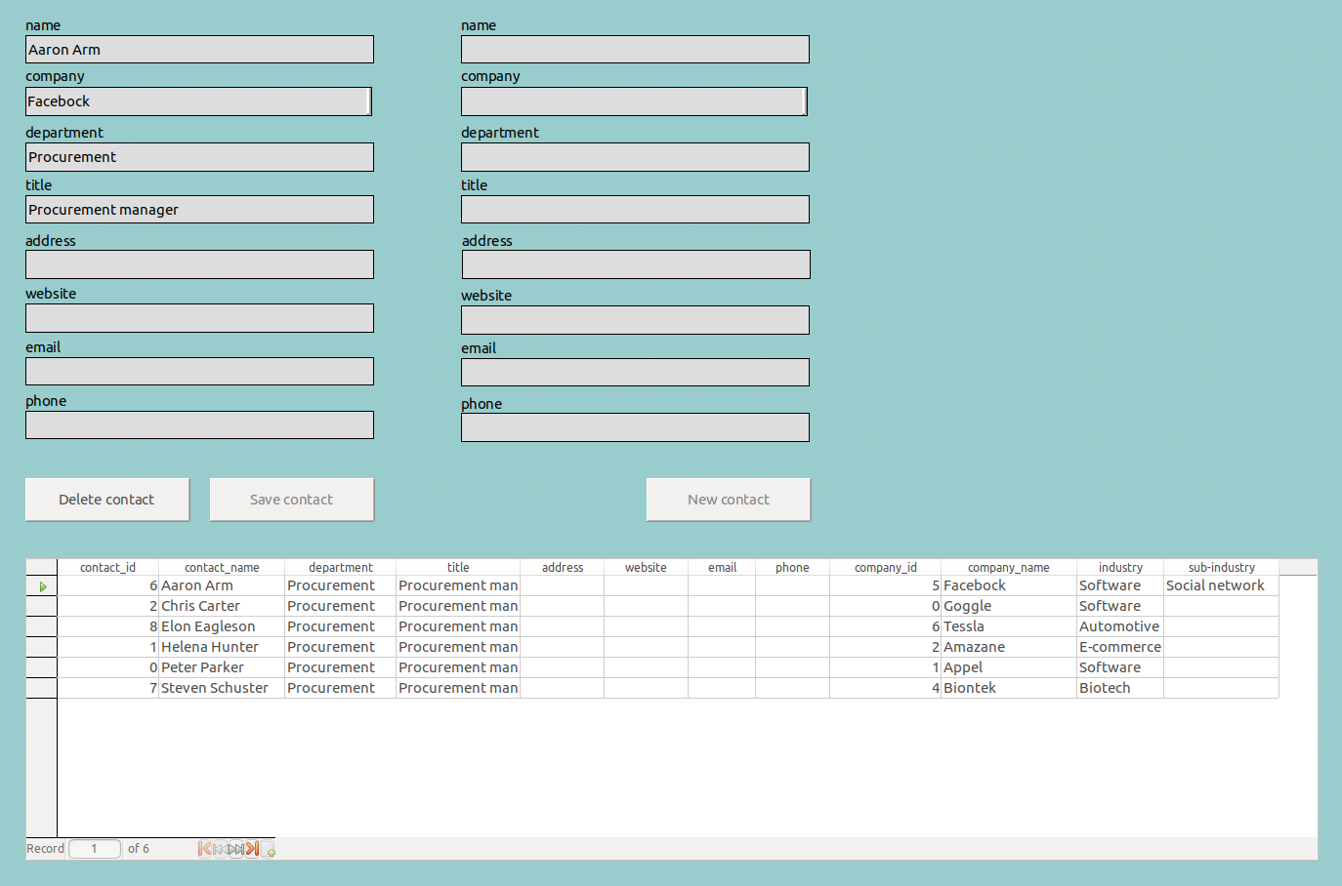Screen dimensions: 1342x886
Task: Click the contact_name column header
Action: (222, 567)
